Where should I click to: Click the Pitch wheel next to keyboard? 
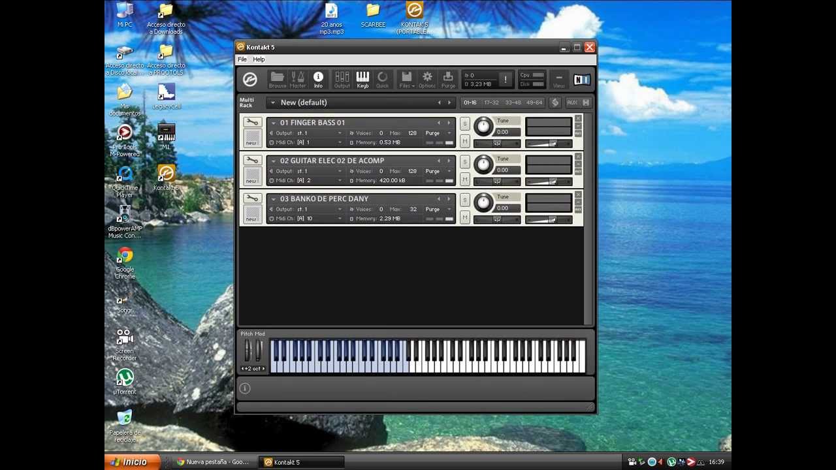point(248,351)
